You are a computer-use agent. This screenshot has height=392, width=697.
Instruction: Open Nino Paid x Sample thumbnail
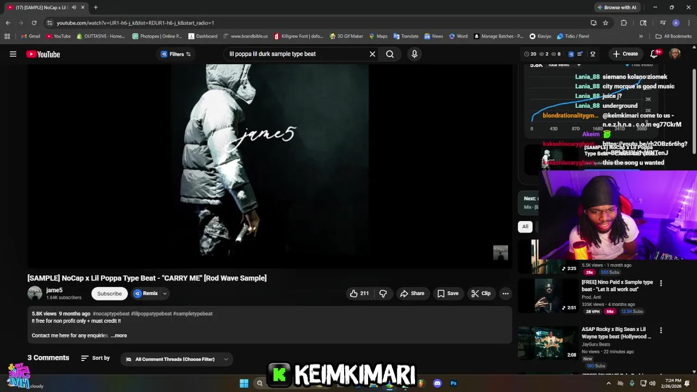548,296
